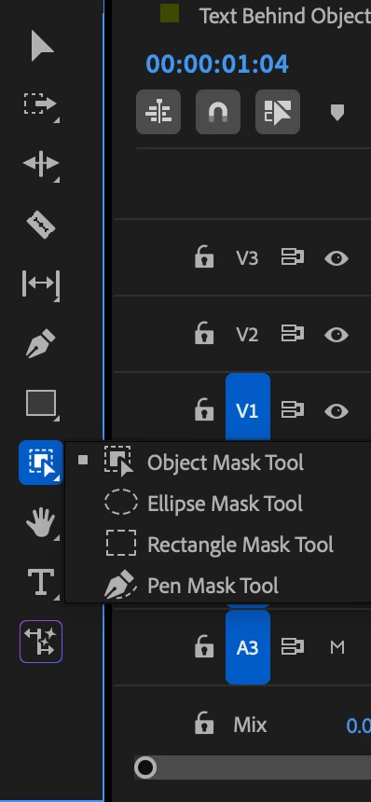Select the Slip tool
371x802 pixels.
[41, 284]
